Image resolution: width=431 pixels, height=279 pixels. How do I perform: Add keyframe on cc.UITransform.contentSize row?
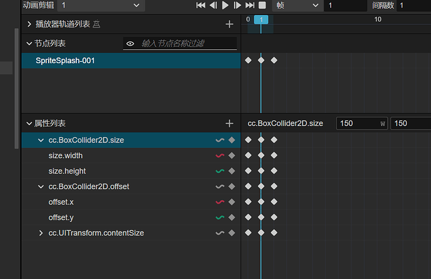232,233
